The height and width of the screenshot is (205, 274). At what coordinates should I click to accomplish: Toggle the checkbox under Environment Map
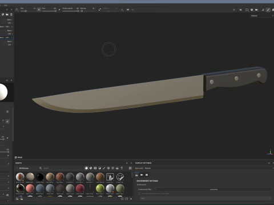(139, 194)
